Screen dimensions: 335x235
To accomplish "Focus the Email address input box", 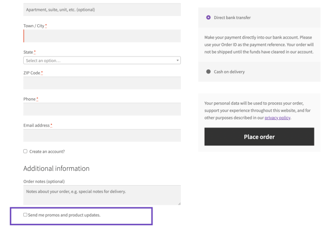I will 102,135.
